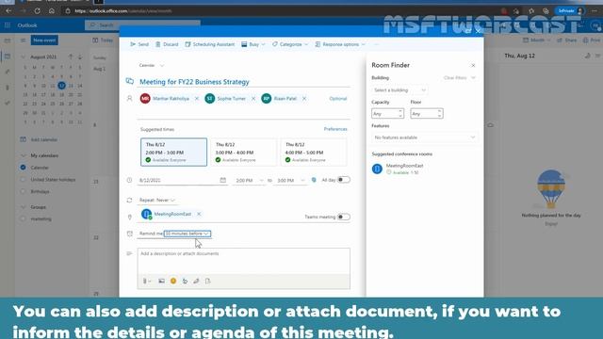Add optional attendees via Optional link
The height and width of the screenshot is (339, 603).
[338, 99]
